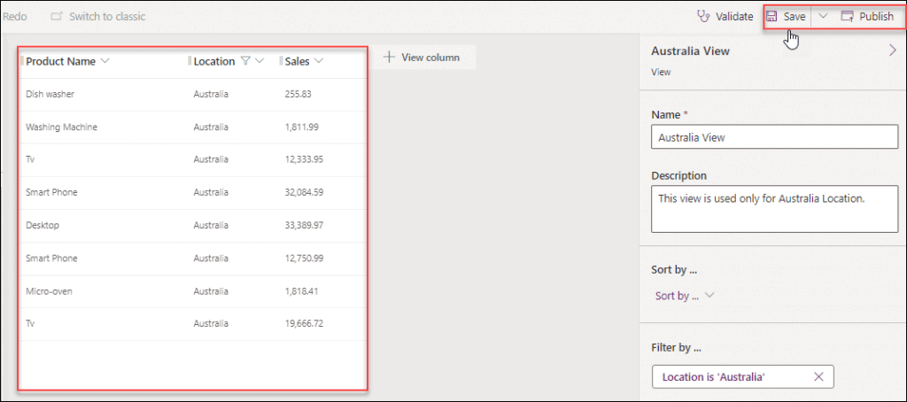Click the Product Name column header
This screenshot has width=907, height=402.
coord(61,61)
